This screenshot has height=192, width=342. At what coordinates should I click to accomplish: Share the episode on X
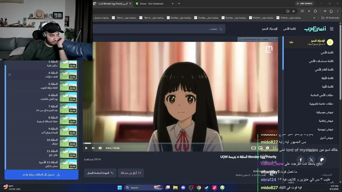click(311, 160)
